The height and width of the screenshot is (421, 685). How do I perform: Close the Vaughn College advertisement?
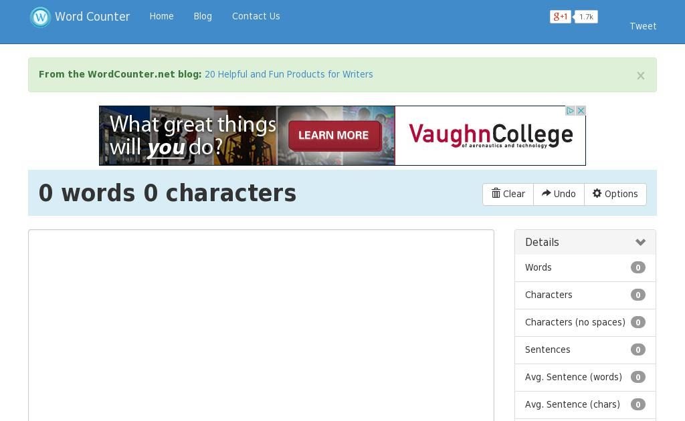[x=581, y=111]
